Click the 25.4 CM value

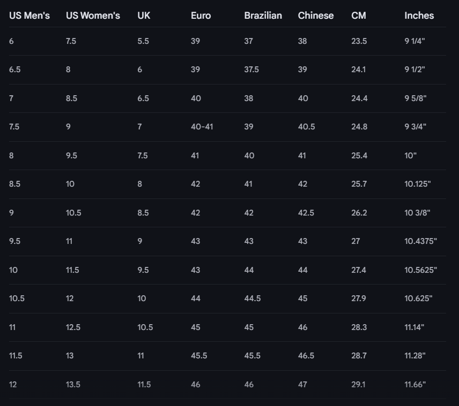[x=359, y=156]
